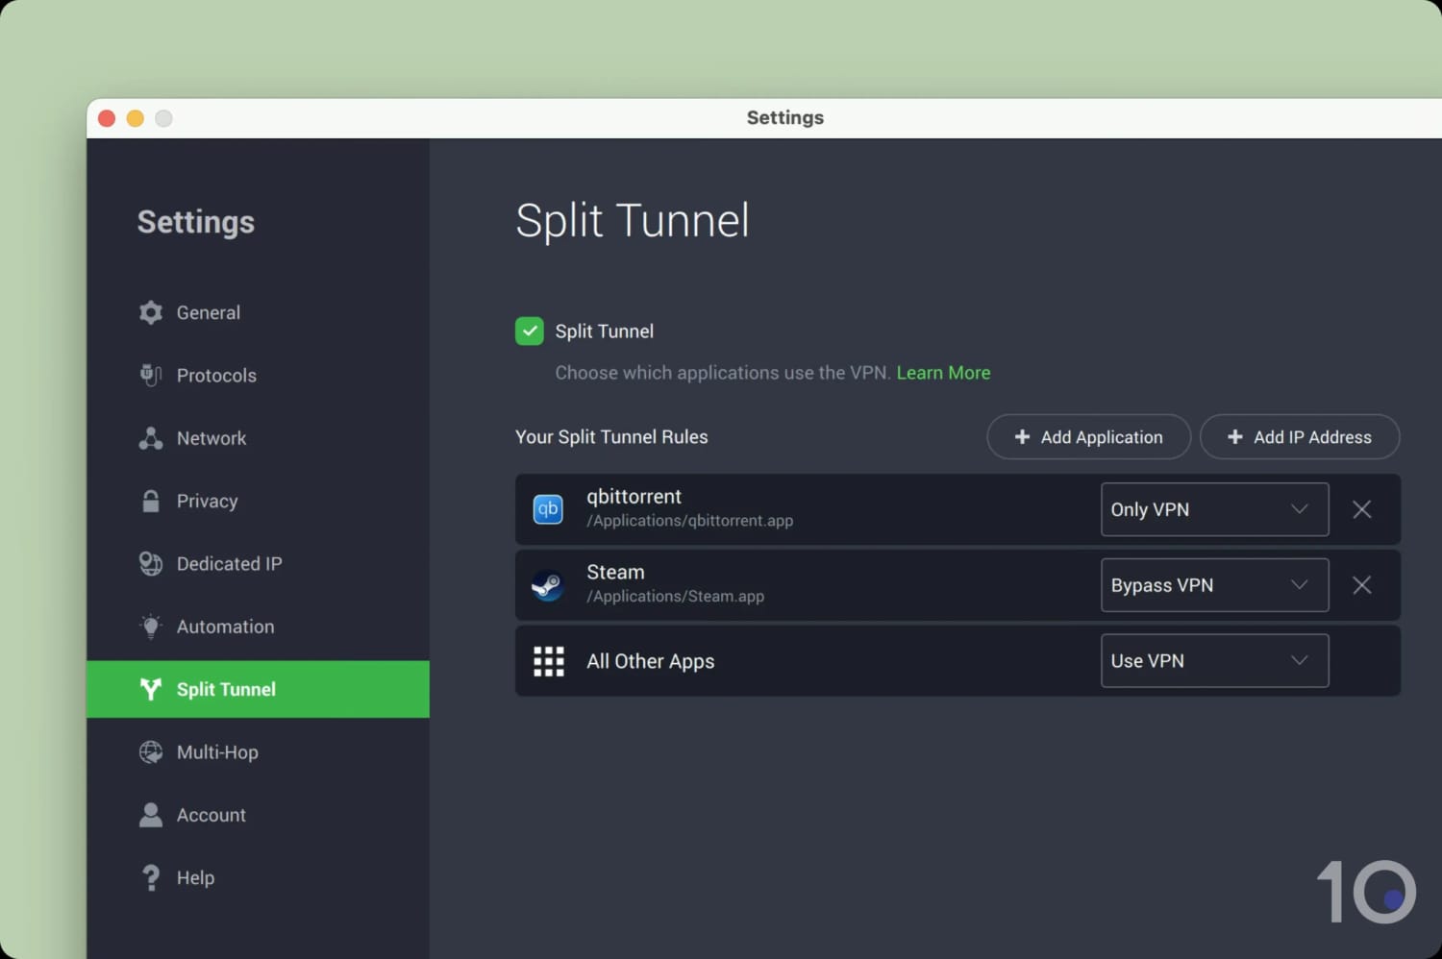Click the qbittorrent app icon

tap(548, 509)
